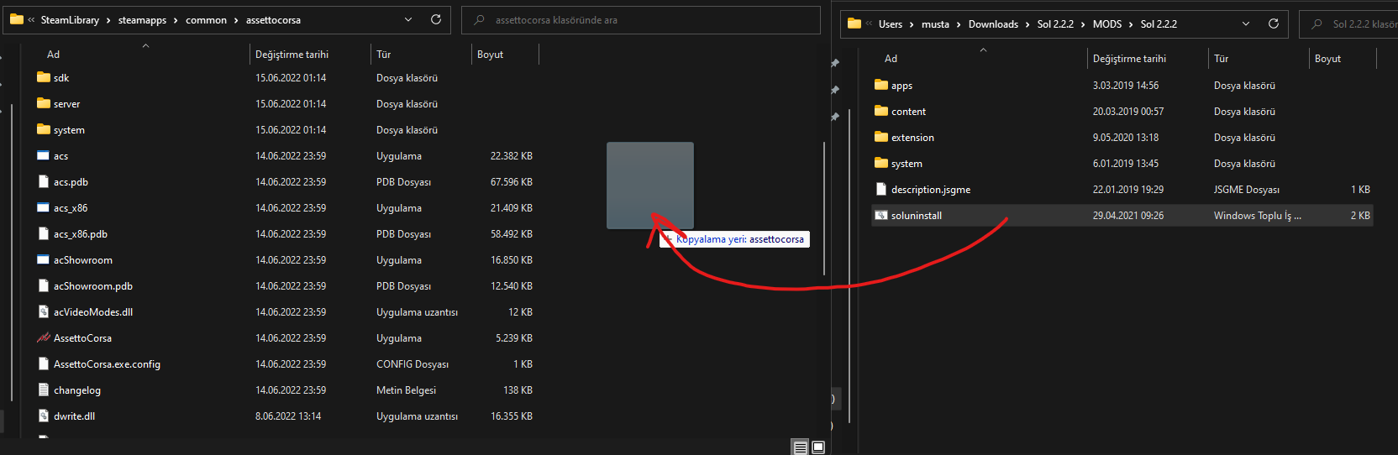The width and height of the screenshot is (1398, 455).
Task: Select the changelog file name
Action: click(x=77, y=390)
